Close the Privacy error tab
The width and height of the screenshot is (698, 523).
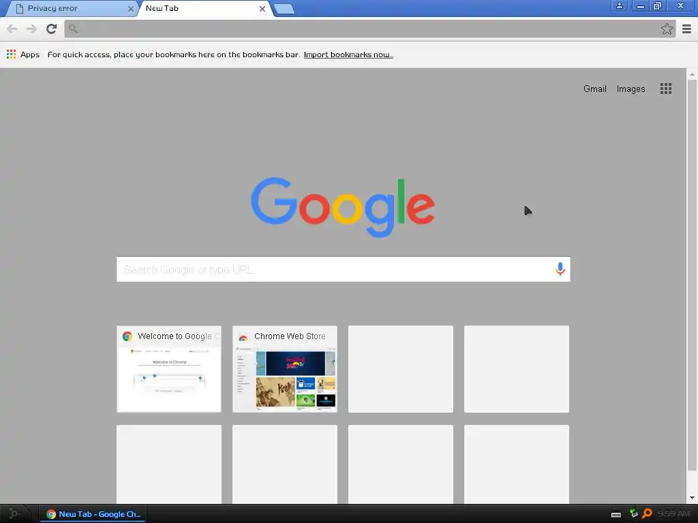pos(130,8)
